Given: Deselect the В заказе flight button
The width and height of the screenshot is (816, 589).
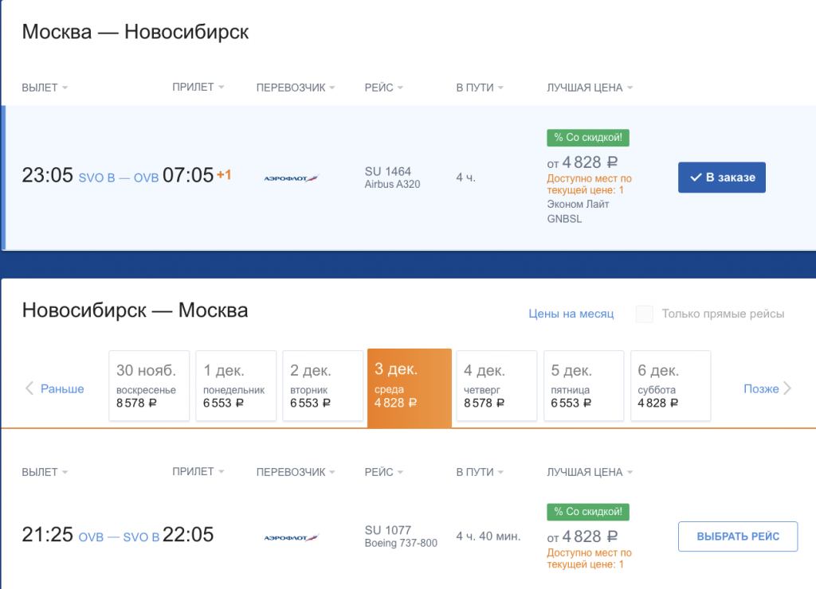Looking at the screenshot, I should (x=721, y=177).
